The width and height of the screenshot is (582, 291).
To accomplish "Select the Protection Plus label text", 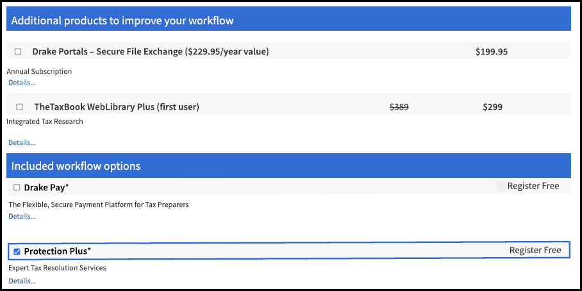I will point(58,251).
